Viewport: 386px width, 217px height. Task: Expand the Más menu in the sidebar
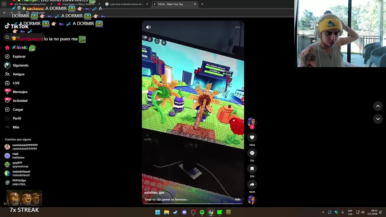click(16, 127)
